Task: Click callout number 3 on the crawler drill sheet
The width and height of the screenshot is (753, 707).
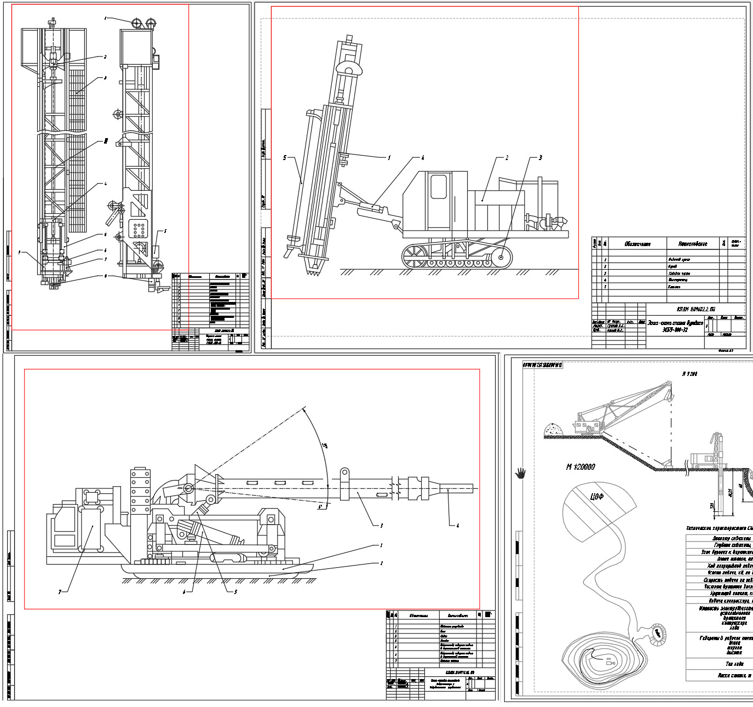Action: point(540,158)
